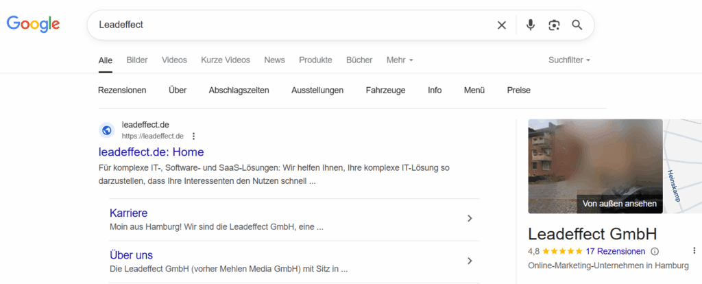Image resolution: width=702 pixels, height=284 pixels.
Task: Open the 17 Rezensionen link
Action: point(616,251)
